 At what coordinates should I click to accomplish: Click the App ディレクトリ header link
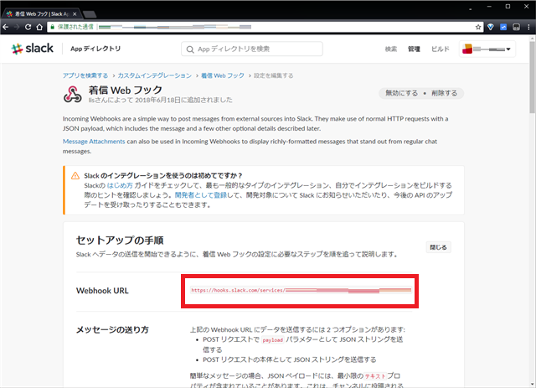pos(95,49)
